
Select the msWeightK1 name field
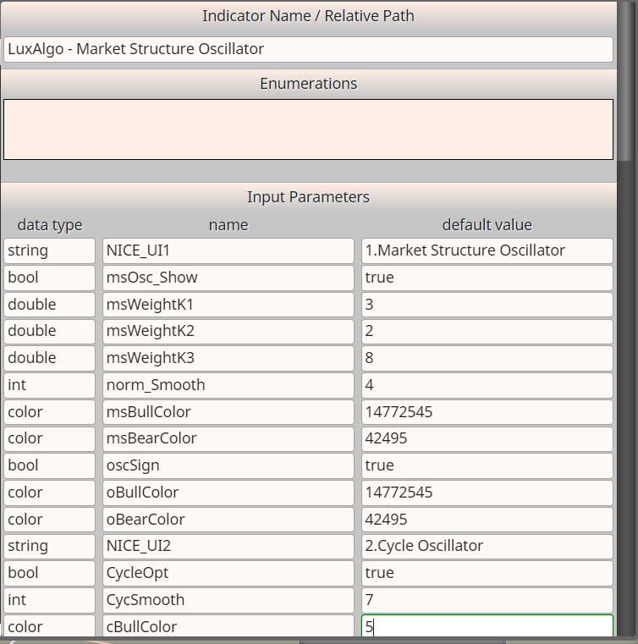[x=228, y=305]
